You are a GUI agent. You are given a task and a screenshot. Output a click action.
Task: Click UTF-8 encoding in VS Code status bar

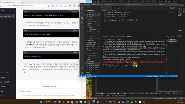click(161, 76)
